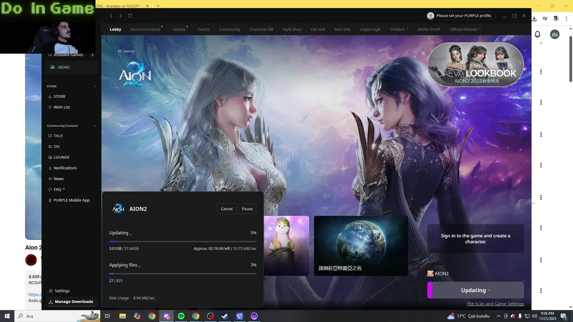
Task: Open the PURPLE profile avatar
Action: tap(431, 16)
